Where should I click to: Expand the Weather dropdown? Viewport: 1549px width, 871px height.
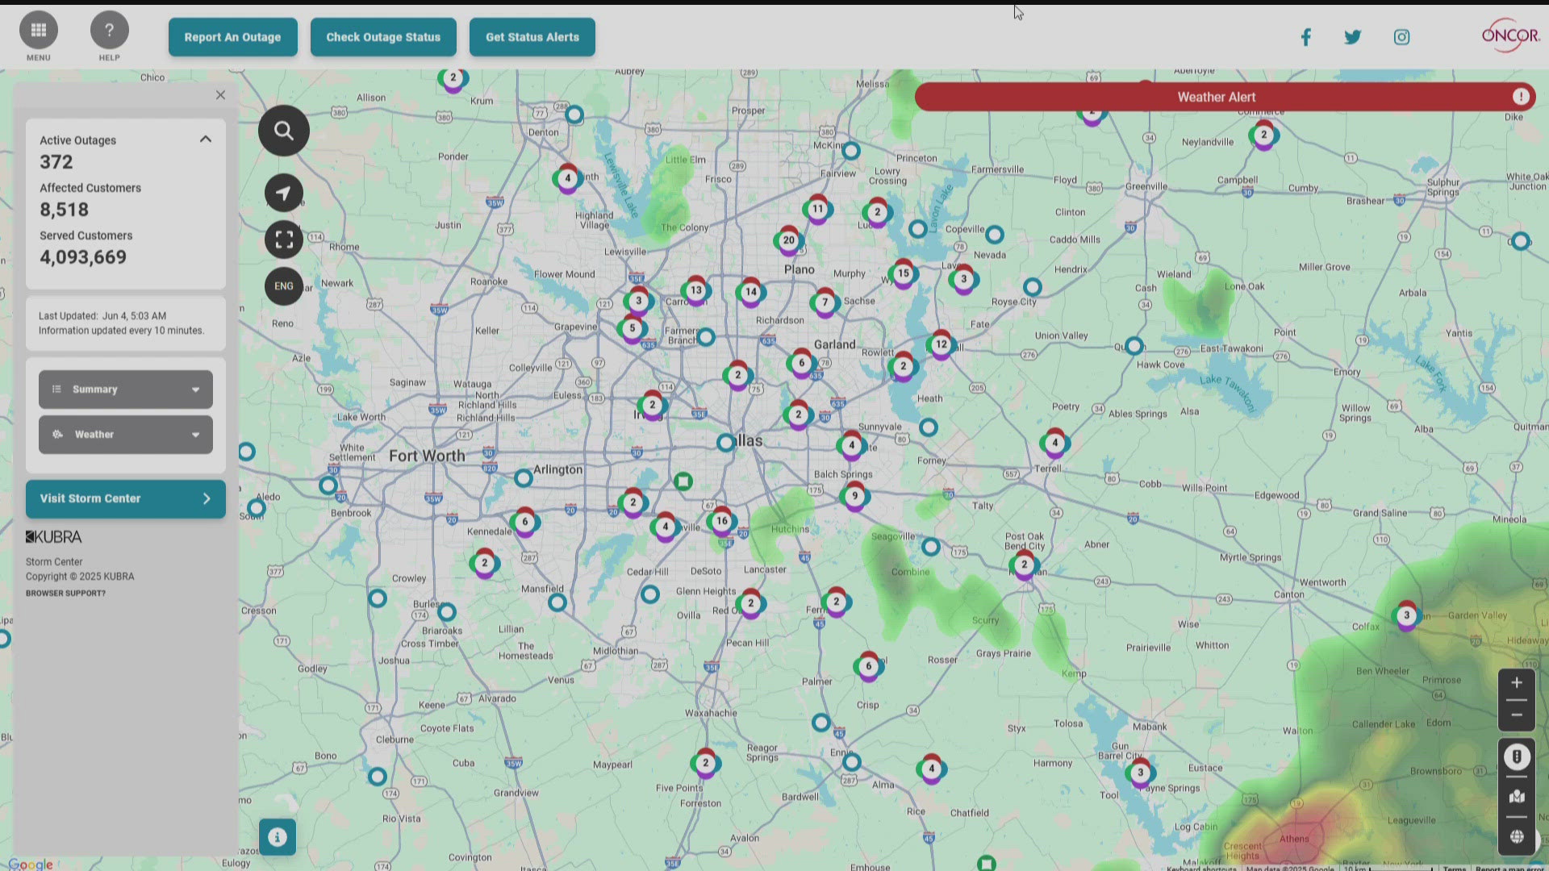126,435
